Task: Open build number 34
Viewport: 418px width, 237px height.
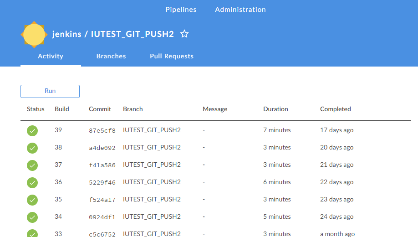Action: tap(58, 216)
